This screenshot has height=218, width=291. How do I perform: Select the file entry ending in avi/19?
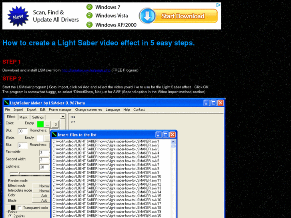107,212
